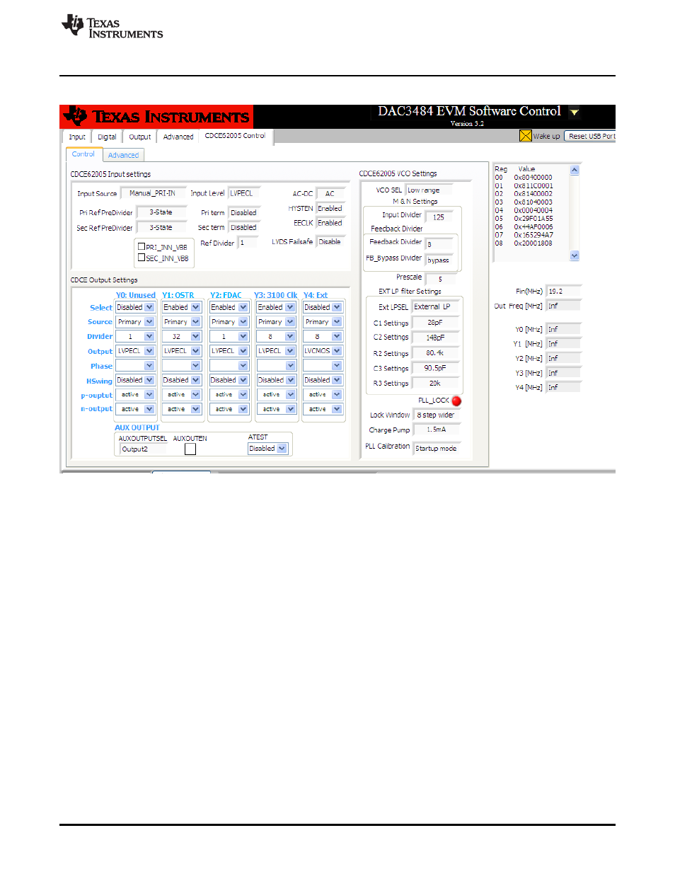Click the Pri term Disabled field
Image resolution: width=675 pixels, height=874 pixels.
(x=244, y=213)
